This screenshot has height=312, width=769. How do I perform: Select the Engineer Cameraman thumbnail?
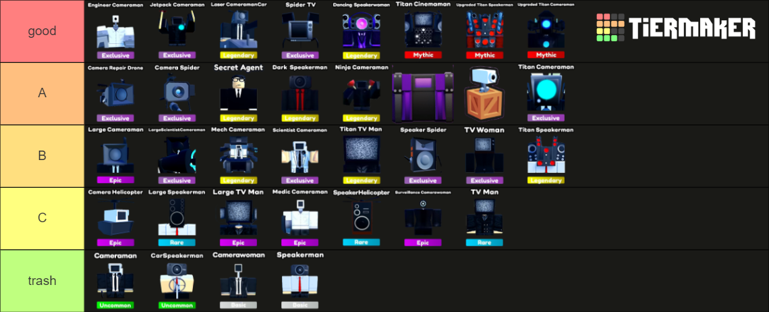click(x=115, y=31)
